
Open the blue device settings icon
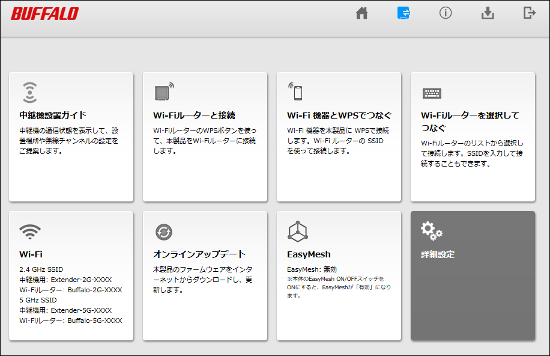[403, 13]
